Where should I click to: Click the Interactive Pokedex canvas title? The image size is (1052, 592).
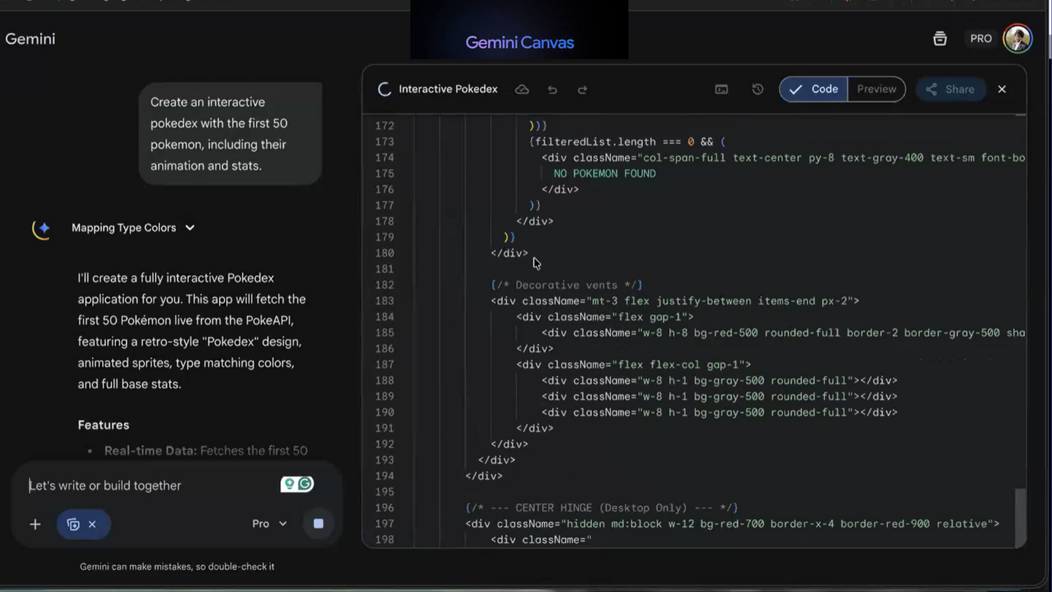pos(448,89)
